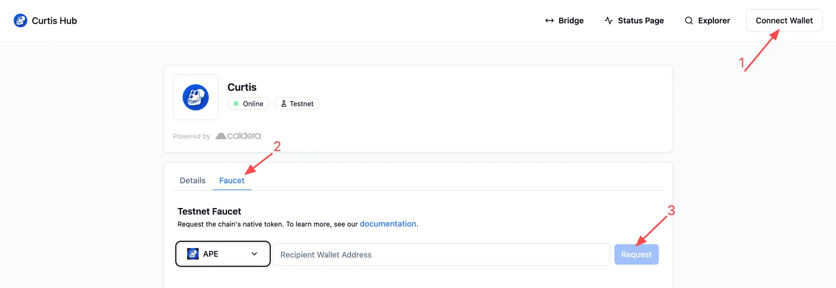Click the Bridge arrows icon
Viewport: 836px width, 288px height.
point(549,20)
